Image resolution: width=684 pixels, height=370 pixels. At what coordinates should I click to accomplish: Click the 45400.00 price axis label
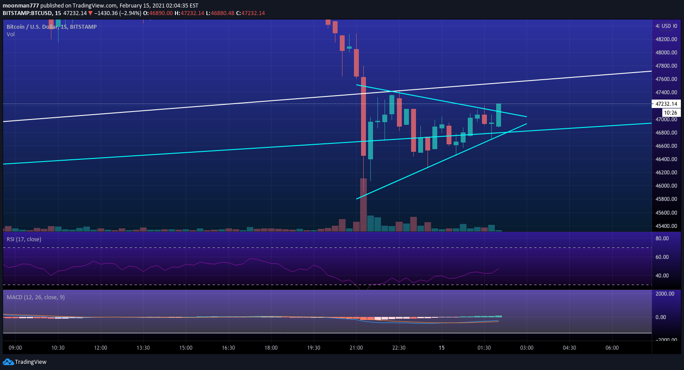666,226
